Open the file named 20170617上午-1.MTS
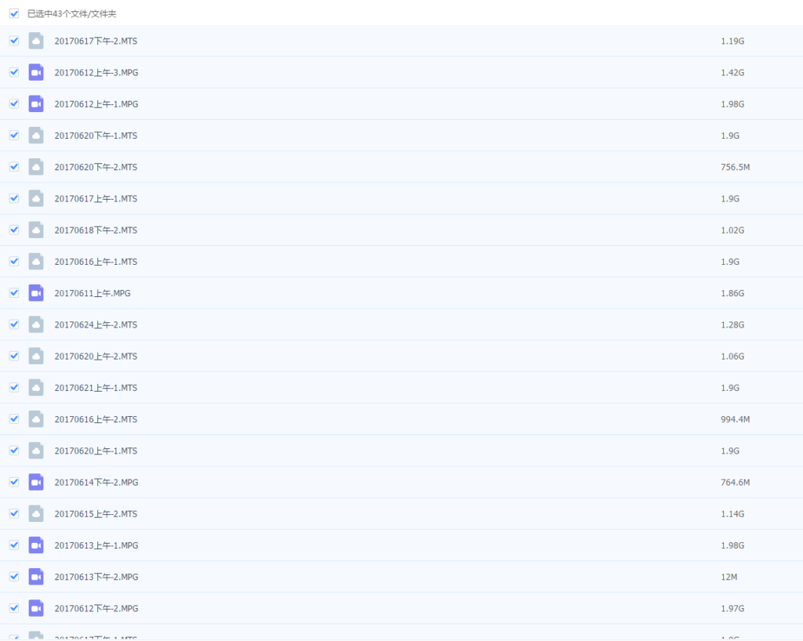Viewport: 803px width, 641px height. click(96, 199)
